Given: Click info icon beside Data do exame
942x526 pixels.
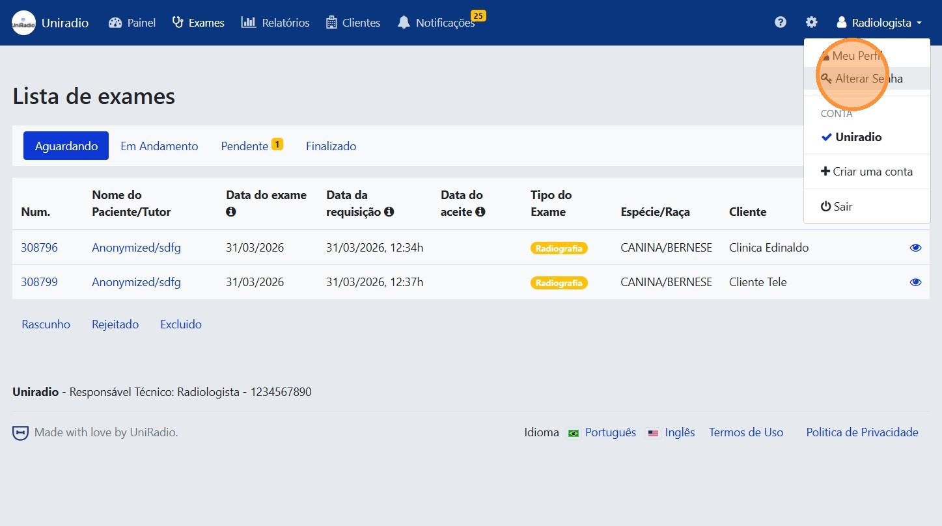Looking at the screenshot, I should click(x=230, y=212).
